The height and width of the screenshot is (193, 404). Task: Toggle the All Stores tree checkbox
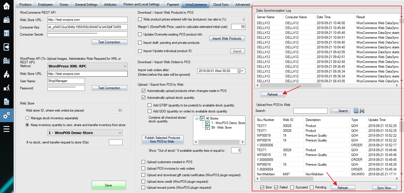[x=202, y=118]
